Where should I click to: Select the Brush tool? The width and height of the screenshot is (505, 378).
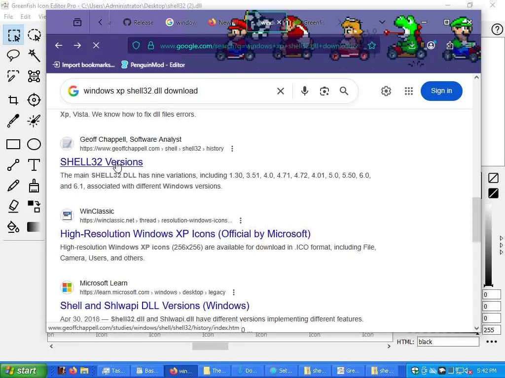pos(34,186)
